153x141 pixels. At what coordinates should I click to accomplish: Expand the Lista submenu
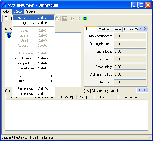[x=33, y=81]
